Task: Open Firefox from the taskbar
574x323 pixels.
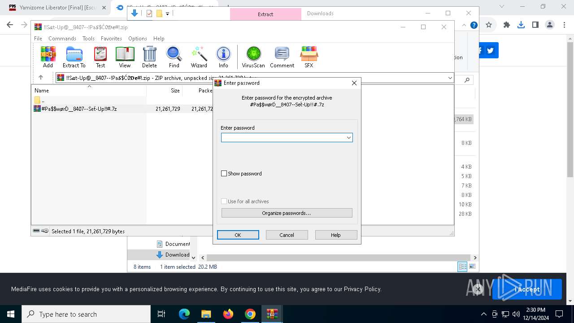Action: [x=228, y=314]
